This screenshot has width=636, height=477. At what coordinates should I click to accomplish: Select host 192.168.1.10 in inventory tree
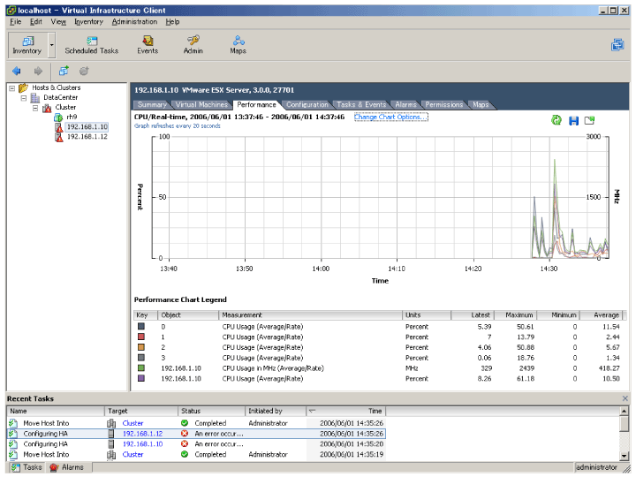(87, 127)
